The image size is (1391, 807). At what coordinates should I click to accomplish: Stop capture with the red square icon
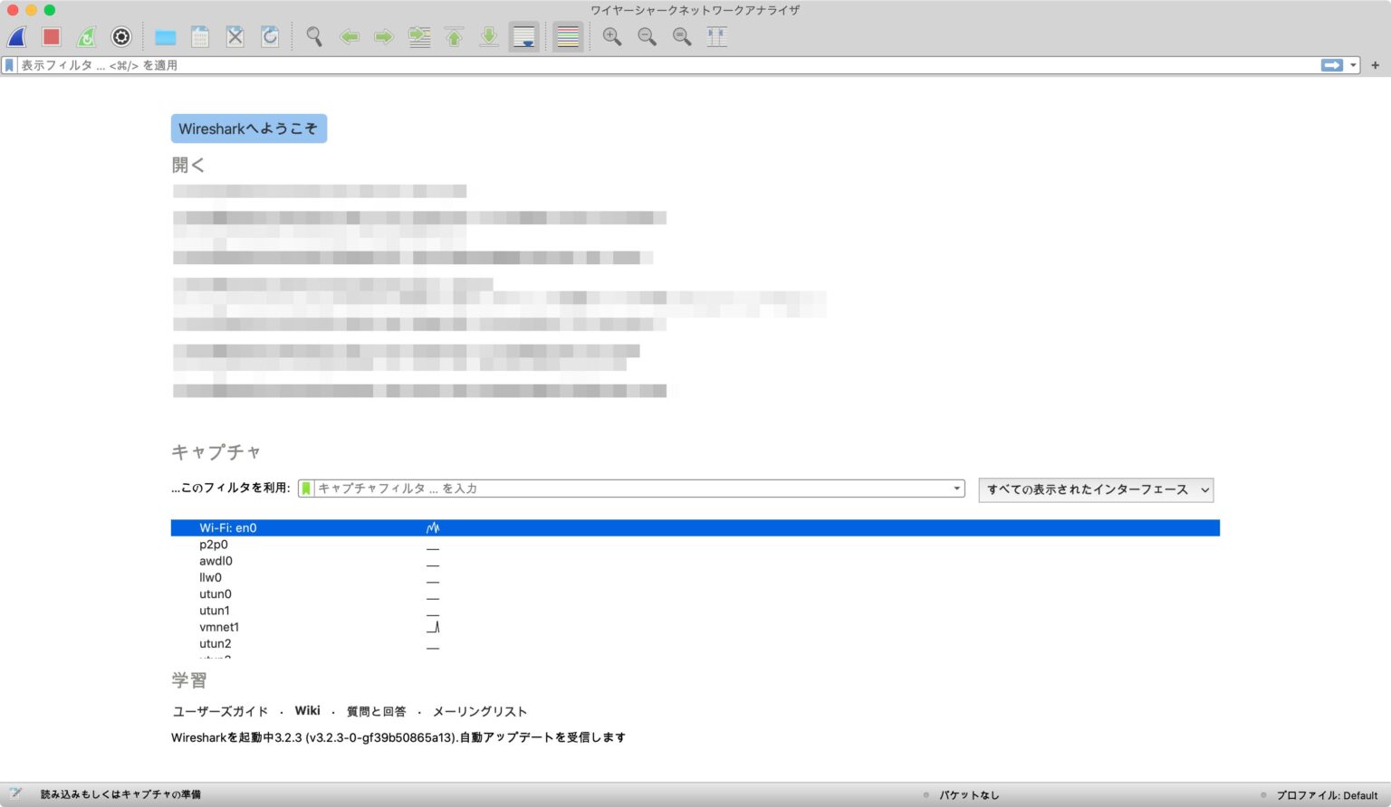52,37
